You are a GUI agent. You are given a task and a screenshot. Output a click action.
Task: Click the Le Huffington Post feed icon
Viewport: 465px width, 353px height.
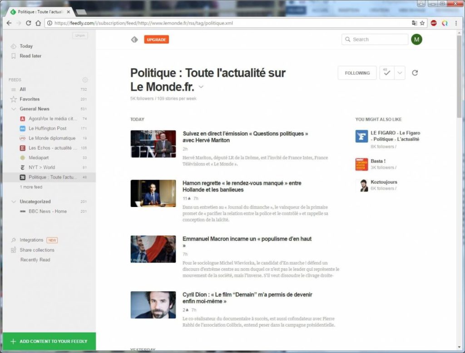[x=23, y=128]
